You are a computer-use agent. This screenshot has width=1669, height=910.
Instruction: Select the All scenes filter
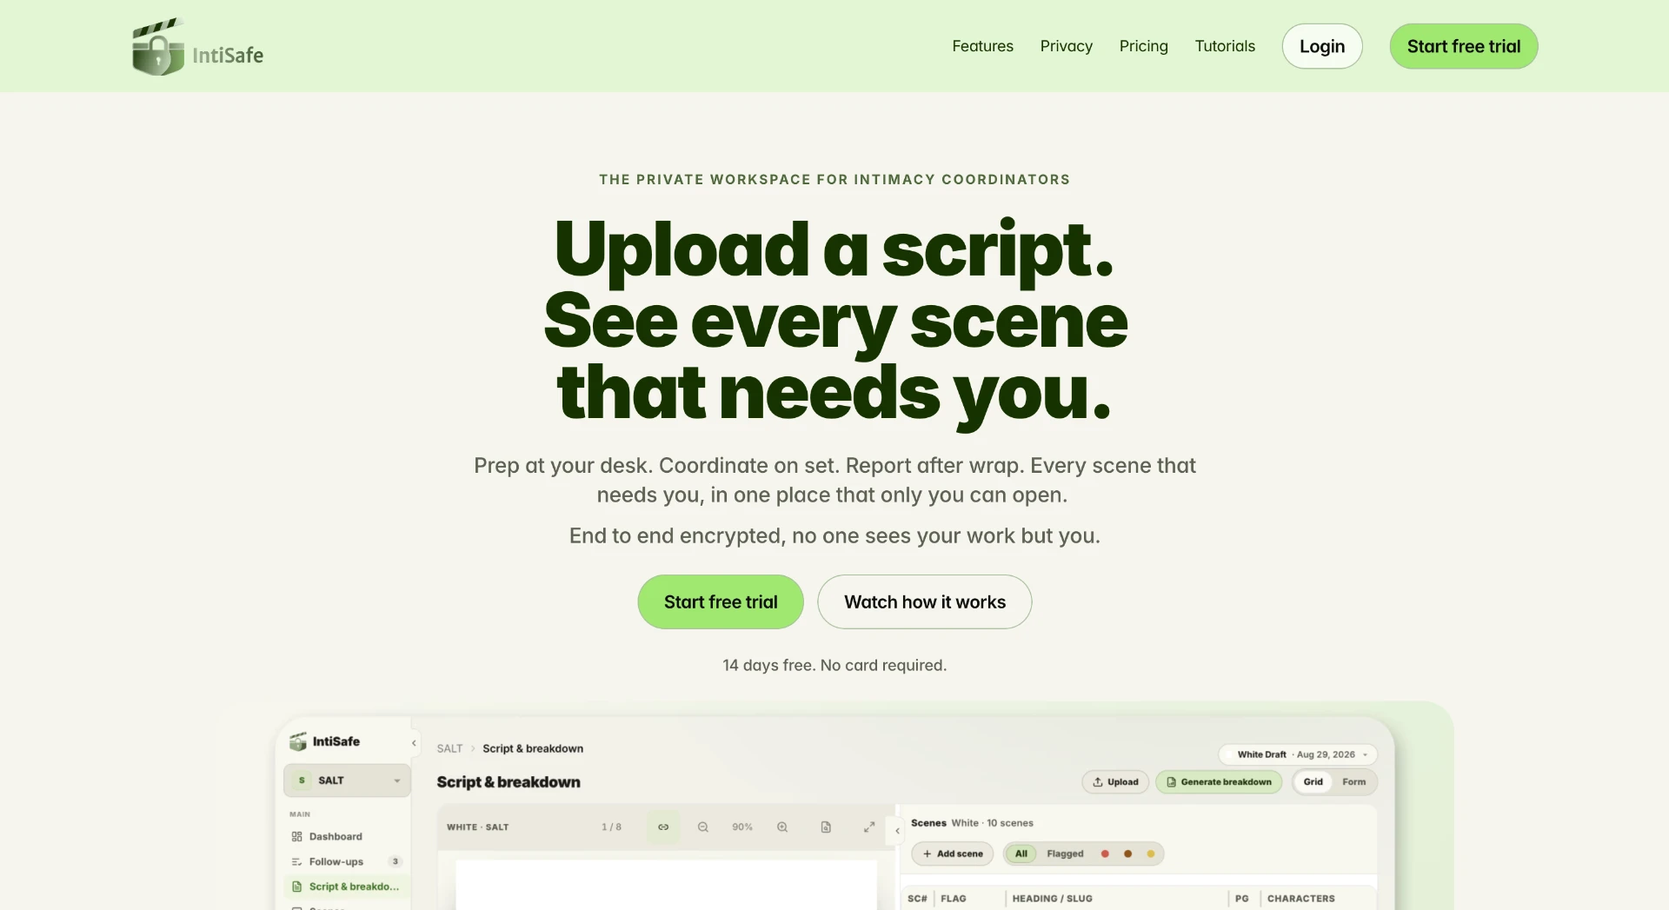click(x=1021, y=854)
